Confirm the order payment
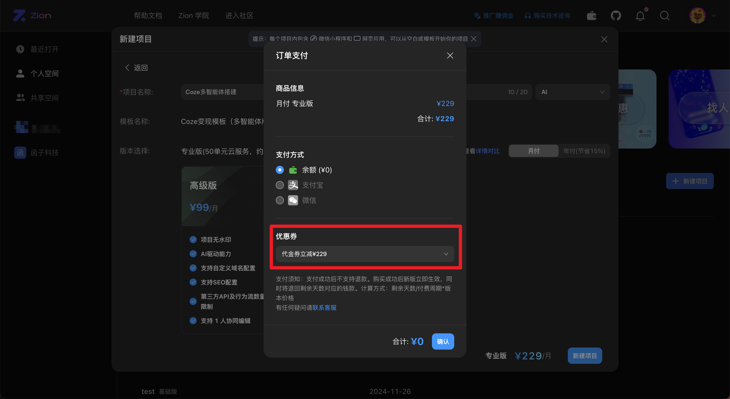Viewport: 730px width, 399px height. (443, 341)
